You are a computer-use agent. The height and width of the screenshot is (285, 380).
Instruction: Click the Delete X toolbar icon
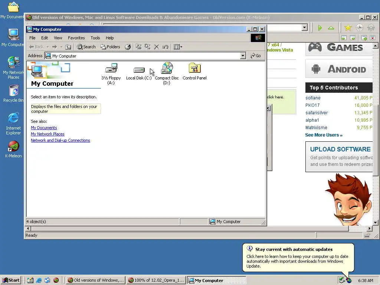[157, 47]
